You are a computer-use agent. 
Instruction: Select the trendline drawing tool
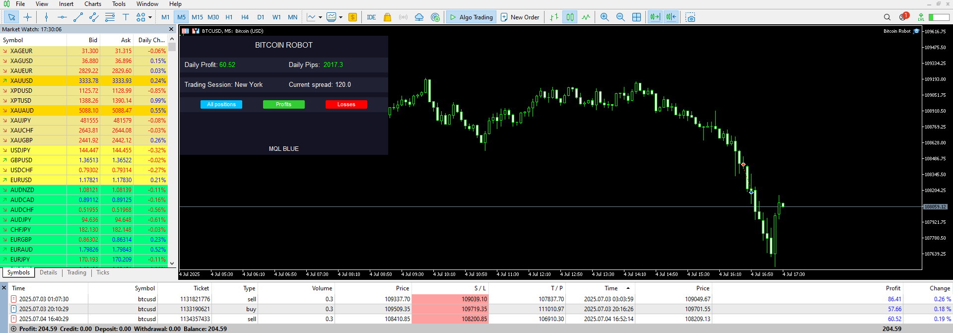(78, 17)
